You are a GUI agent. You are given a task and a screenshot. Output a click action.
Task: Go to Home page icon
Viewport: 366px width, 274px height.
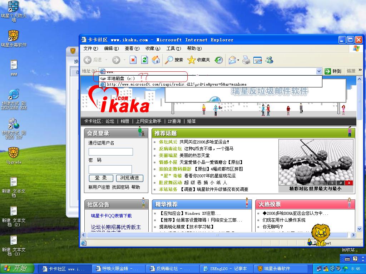pos(156,60)
